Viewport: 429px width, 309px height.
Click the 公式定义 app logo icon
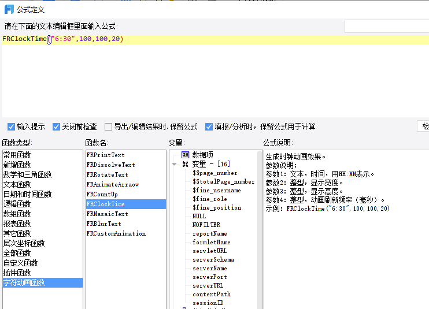click(9, 10)
